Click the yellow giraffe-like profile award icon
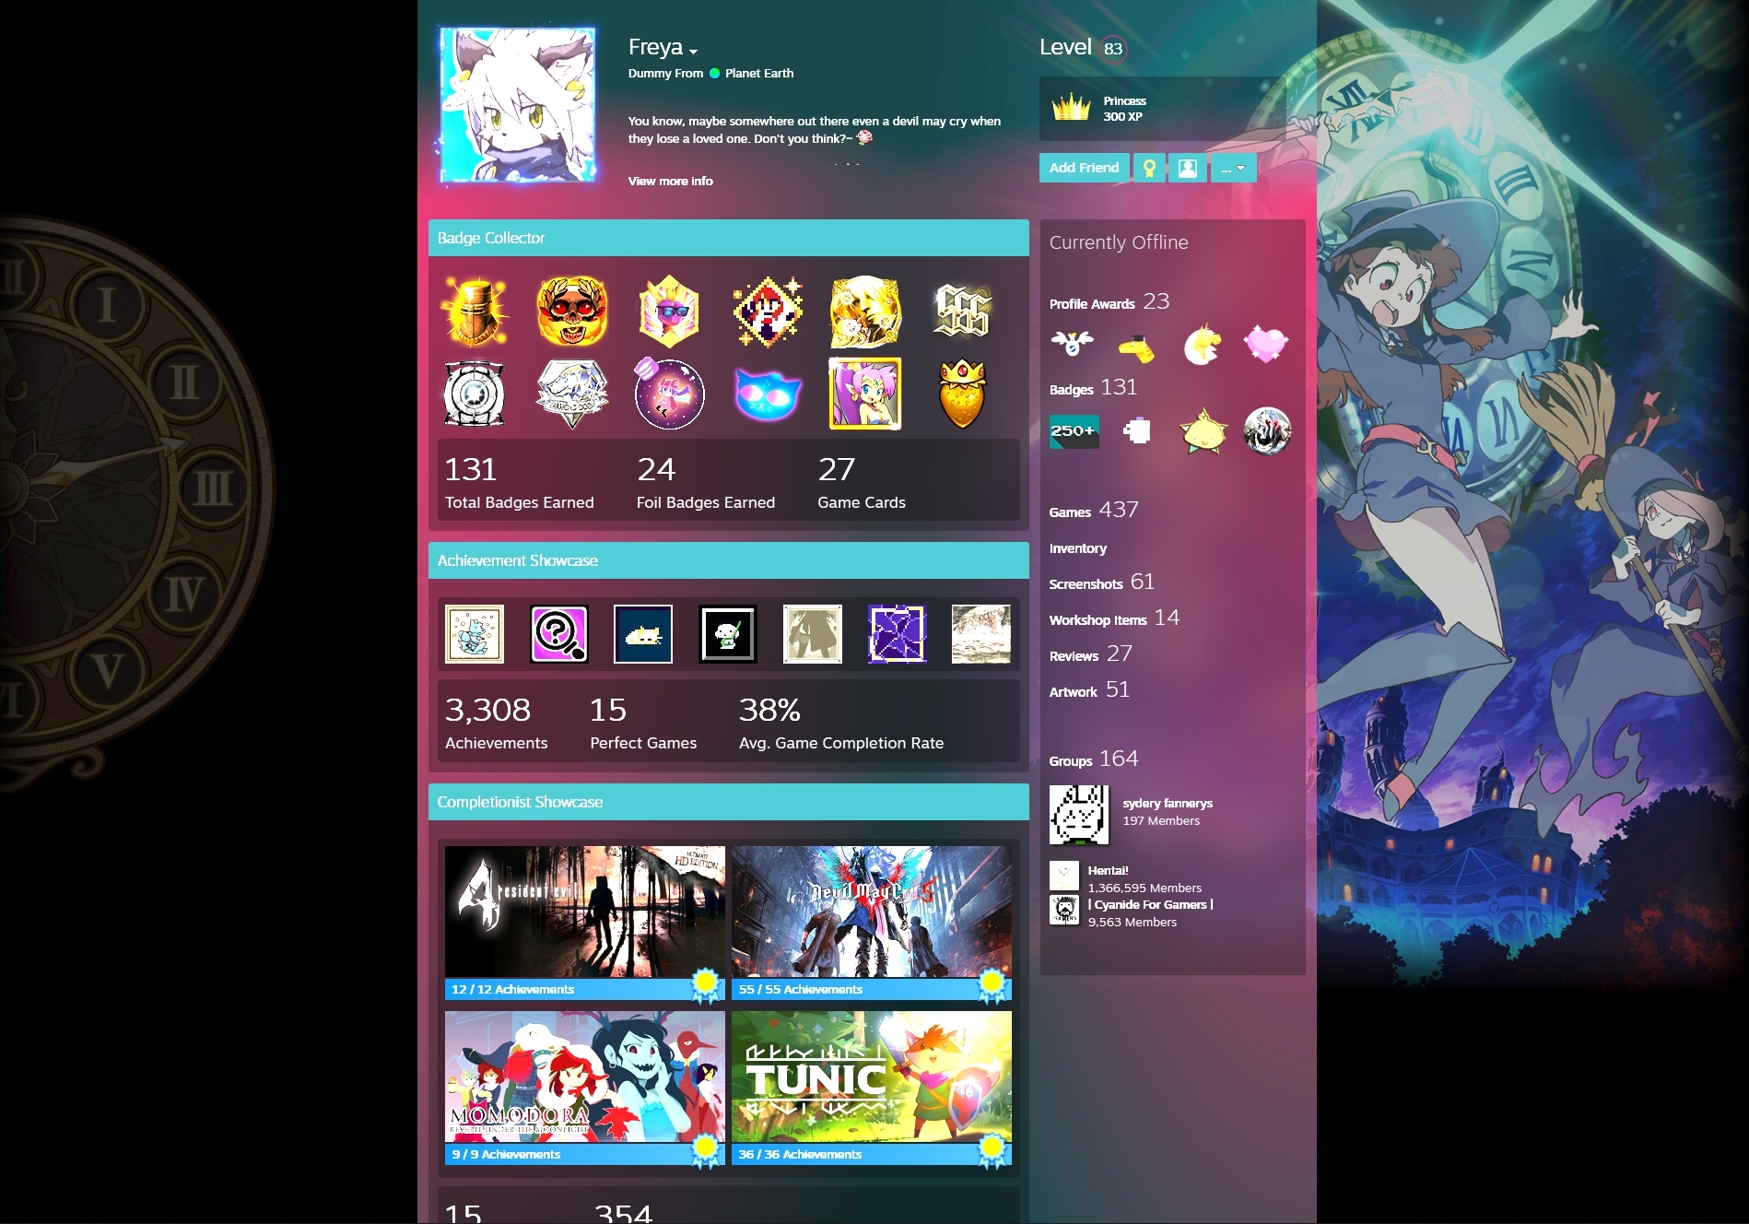The width and height of the screenshot is (1749, 1224). pyautogui.click(x=1137, y=347)
